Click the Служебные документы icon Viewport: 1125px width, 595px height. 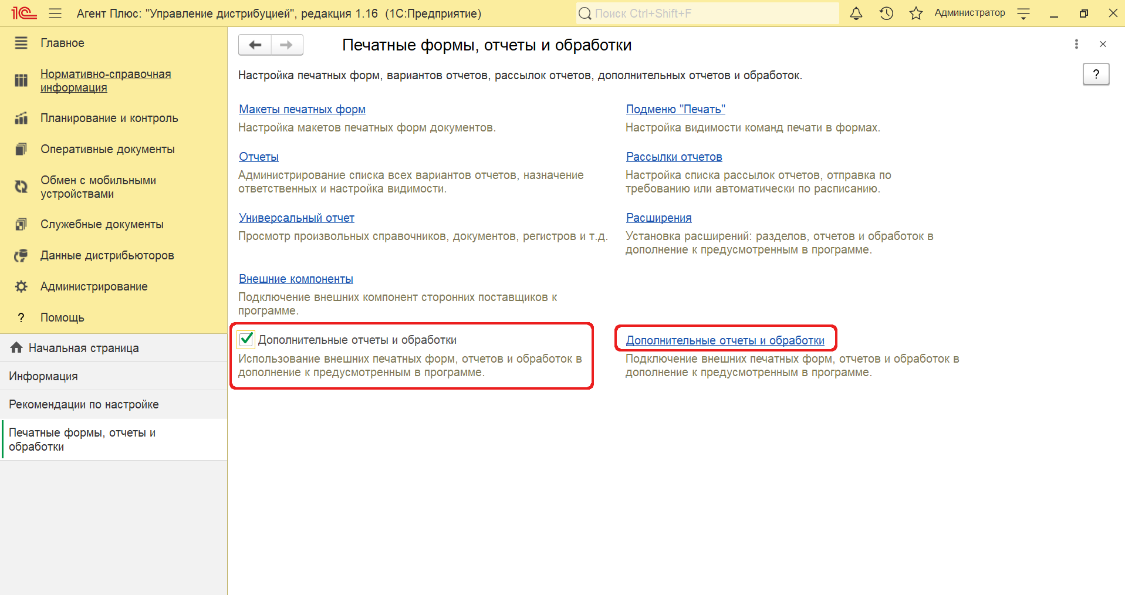pos(21,224)
